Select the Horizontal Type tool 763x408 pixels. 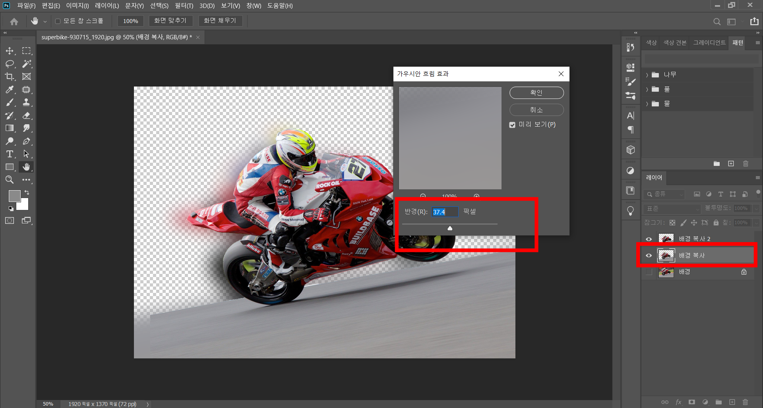pos(10,154)
